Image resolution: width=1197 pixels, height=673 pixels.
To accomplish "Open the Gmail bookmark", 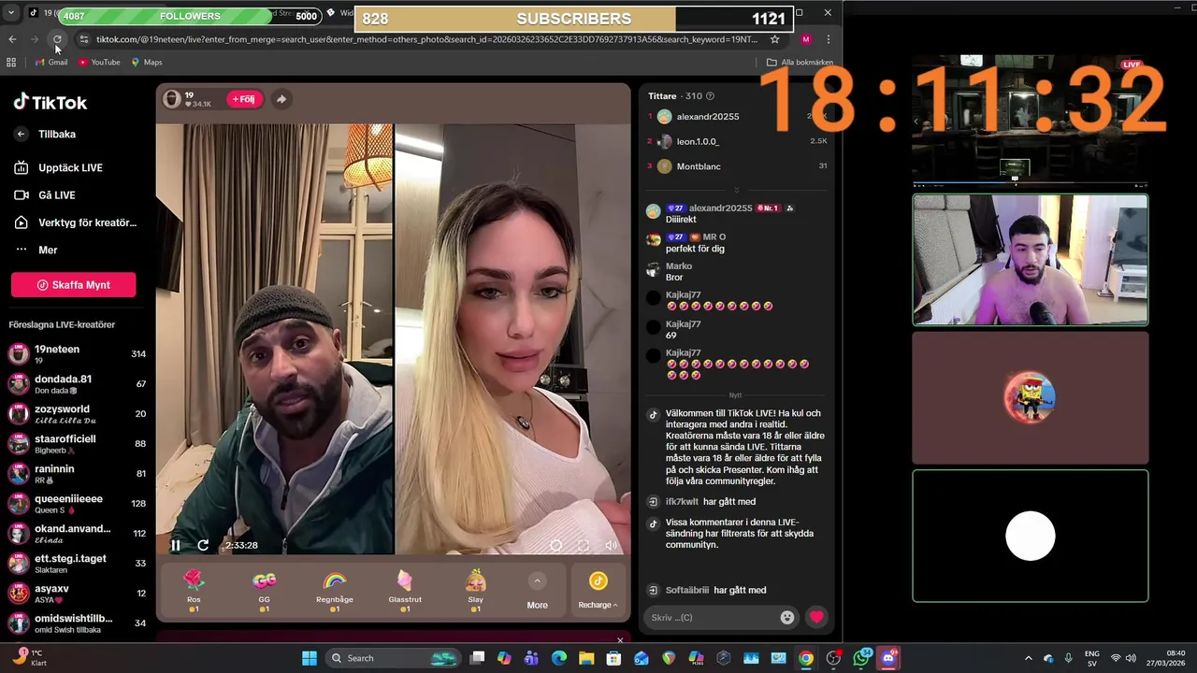I will pos(51,63).
